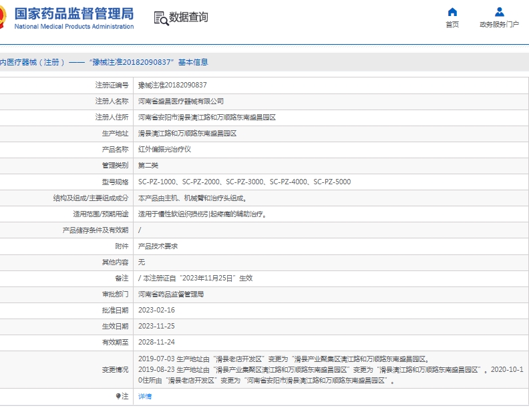Click the 国家药品监督管理局 site title
The width and height of the screenshot is (529, 408).
coord(74,14)
